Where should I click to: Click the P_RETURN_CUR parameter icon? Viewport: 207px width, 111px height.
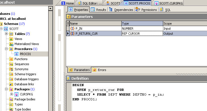(72, 34)
